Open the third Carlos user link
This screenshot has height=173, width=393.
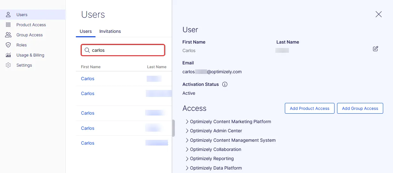(x=88, y=113)
